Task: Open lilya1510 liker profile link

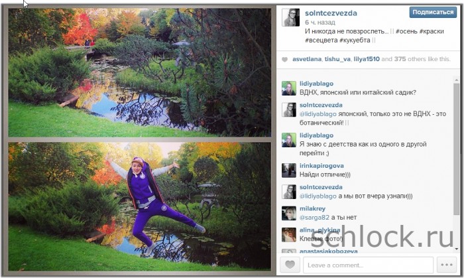Action: click(x=367, y=59)
